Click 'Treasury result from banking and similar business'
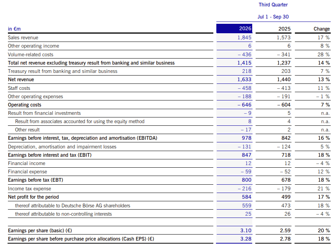The height and width of the screenshot is (247, 333). tap(63, 71)
